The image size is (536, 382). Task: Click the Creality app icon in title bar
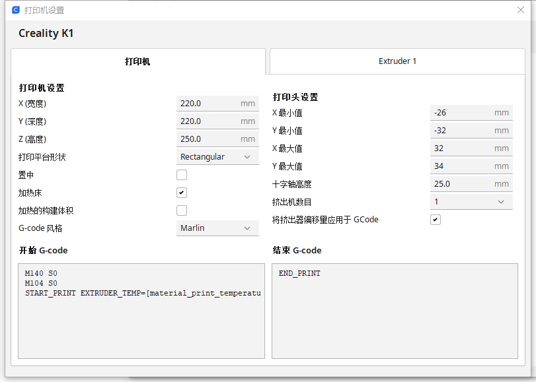(x=16, y=11)
